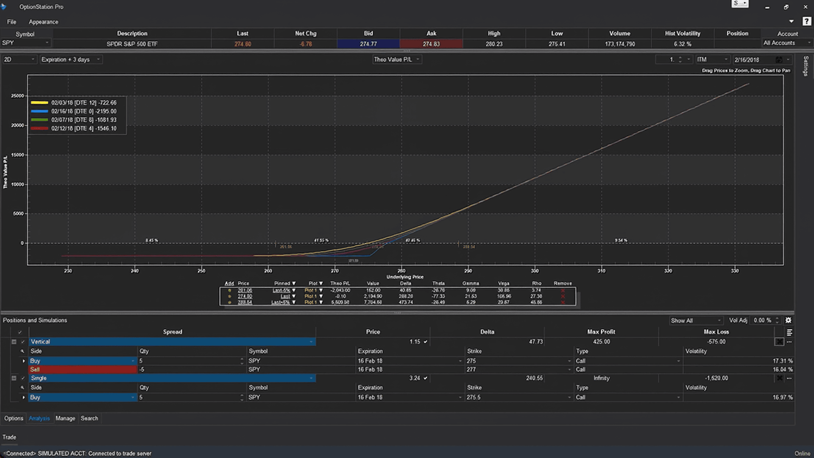The height and width of the screenshot is (458, 814).
Task: Collapse the Single spread group
Action: click(14, 378)
